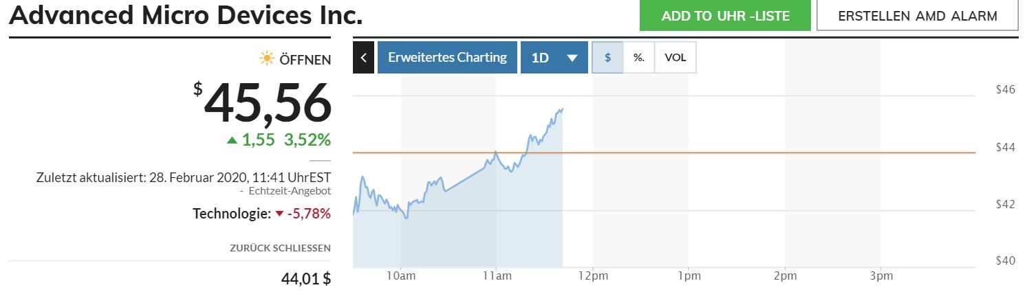Click ADD TO UHR-LISTE button
Viewport: 1027px width, 303px height.
tap(725, 16)
